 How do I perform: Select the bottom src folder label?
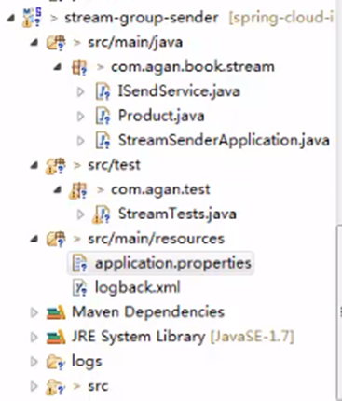(98, 387)
